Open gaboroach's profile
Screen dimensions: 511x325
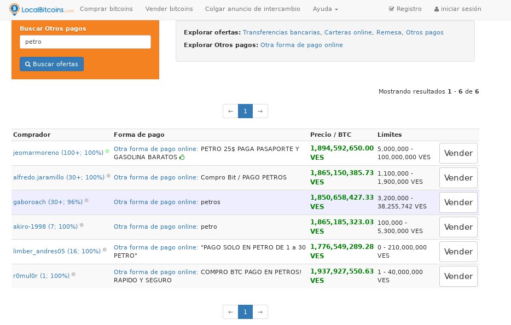tap(48, 202)
